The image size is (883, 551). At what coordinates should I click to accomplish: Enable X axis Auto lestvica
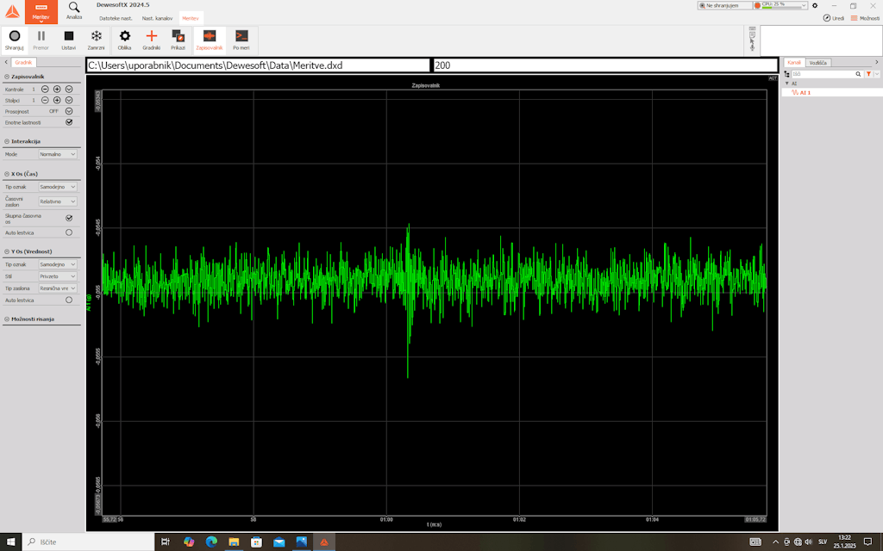click(x=69, y=232)
